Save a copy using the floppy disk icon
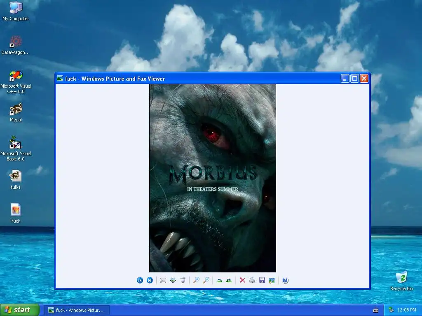Image resolution: width=422 pixels, height=316 pixels. tap(262, 280)
